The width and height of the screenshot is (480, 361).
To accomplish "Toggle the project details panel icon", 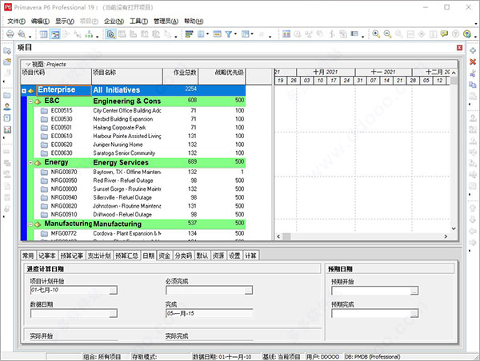I will (x=110, y=34).
